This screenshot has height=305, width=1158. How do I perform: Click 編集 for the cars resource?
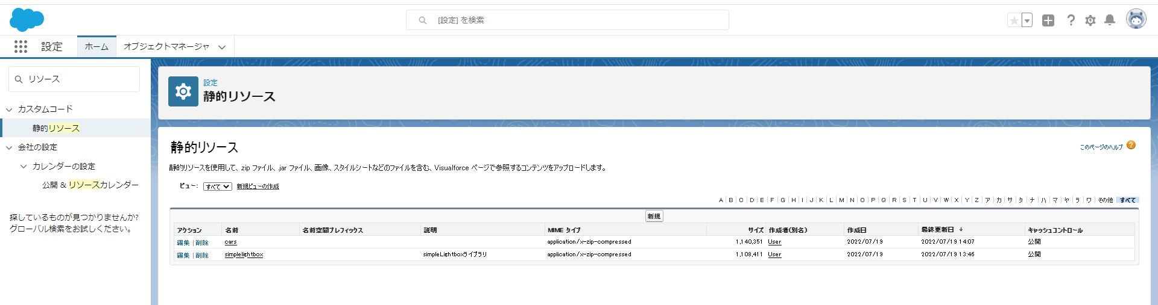point(183,242)
